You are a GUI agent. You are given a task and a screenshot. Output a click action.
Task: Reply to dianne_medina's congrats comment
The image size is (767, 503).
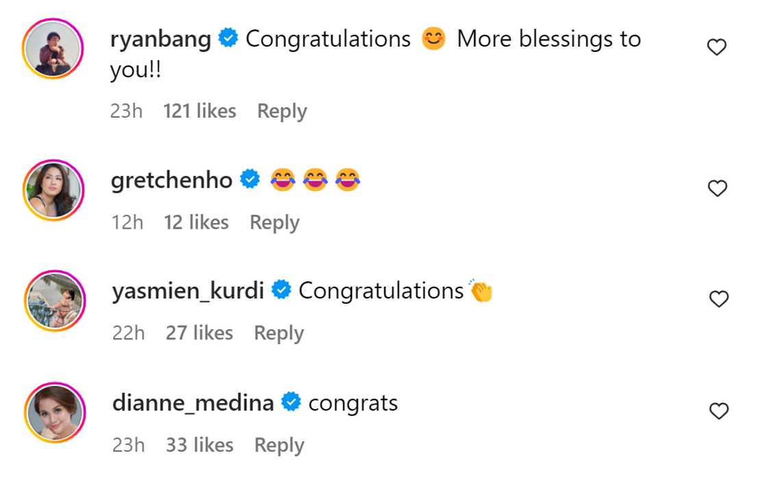279,445
